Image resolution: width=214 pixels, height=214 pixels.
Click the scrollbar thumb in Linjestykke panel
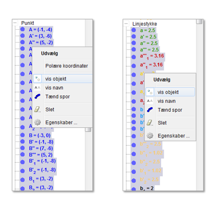199,22
